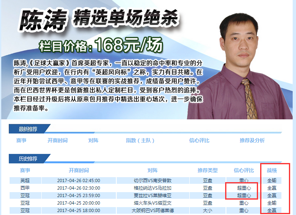
Task: Click the 推荐类型 column header
Action: coord(208,171)
